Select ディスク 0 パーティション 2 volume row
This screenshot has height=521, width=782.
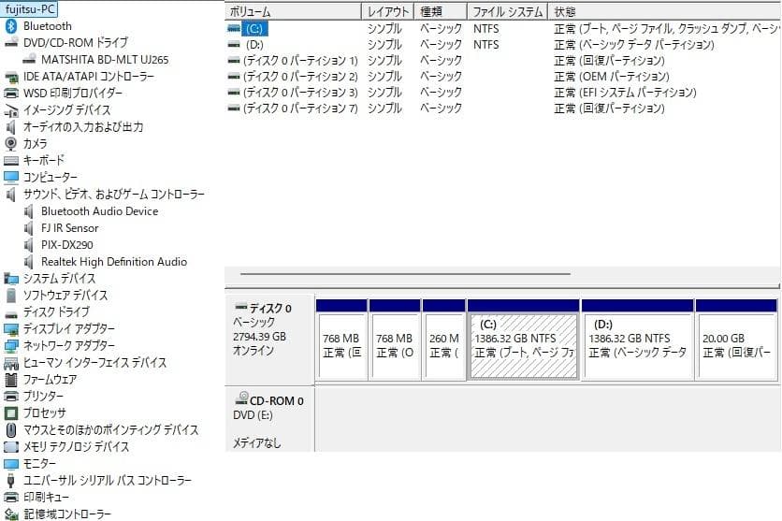click(502, 77)
